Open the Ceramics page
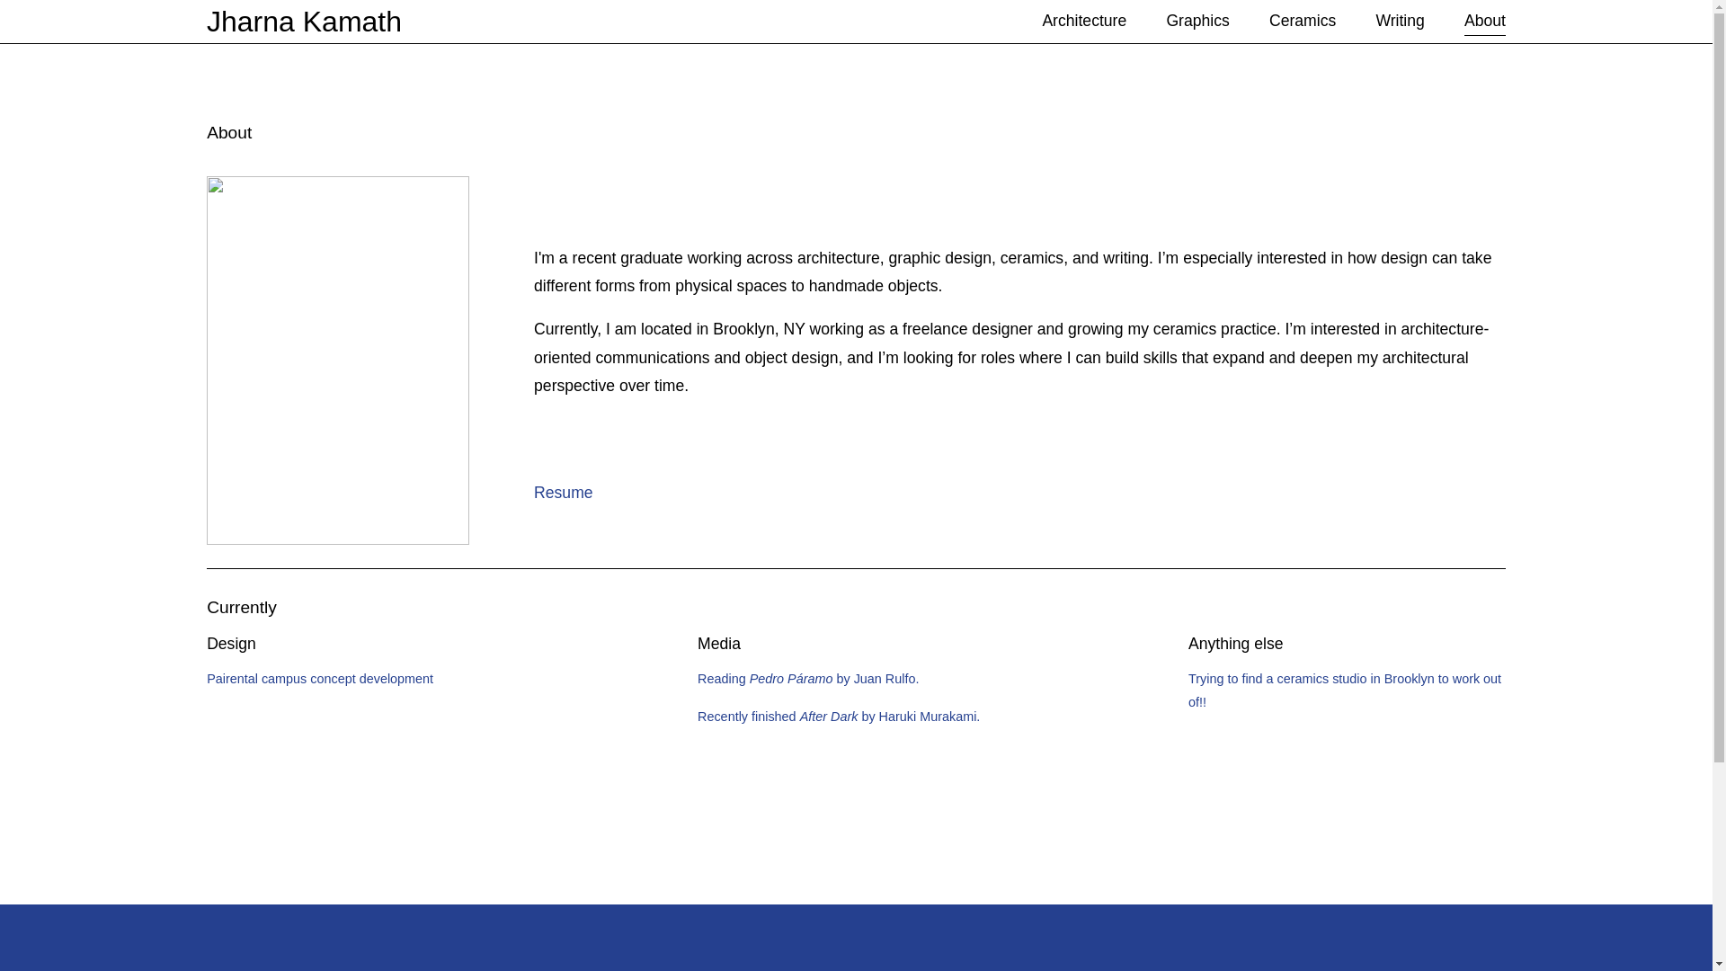The width and height of the screenshot is (1726, 971). pos(1302,21)
